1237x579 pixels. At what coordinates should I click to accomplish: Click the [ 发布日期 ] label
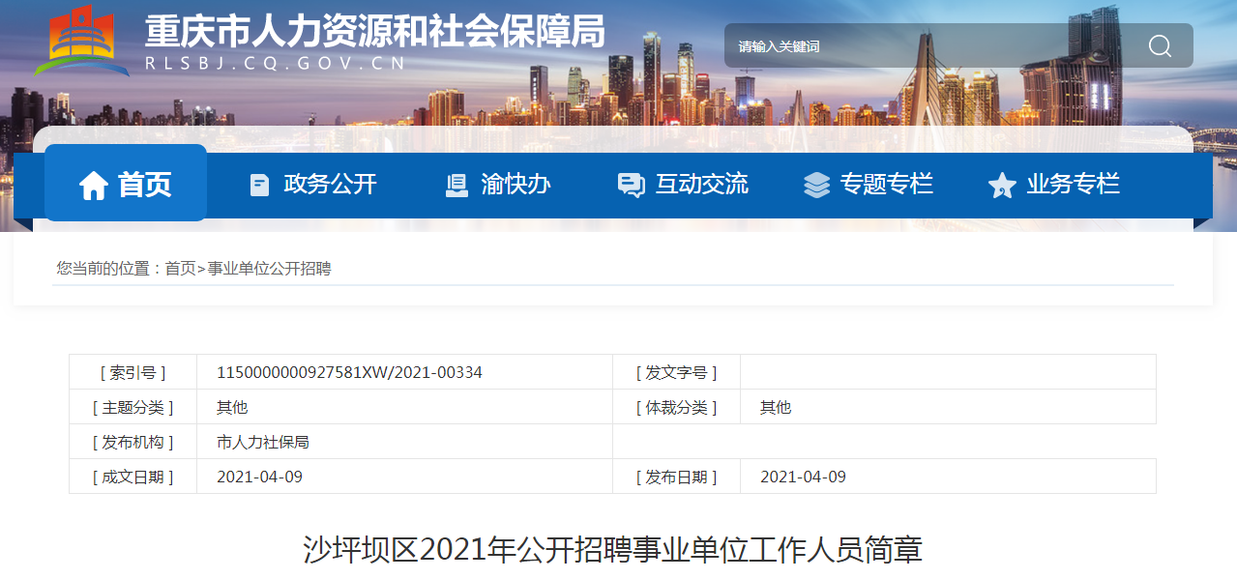point(676,477)
